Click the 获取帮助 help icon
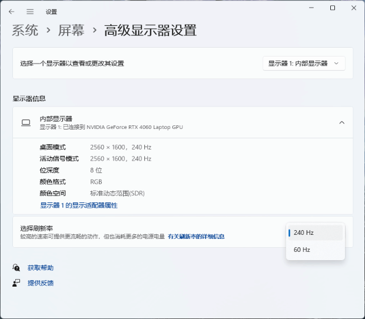 pyautogui.click(x=16, y=268)
